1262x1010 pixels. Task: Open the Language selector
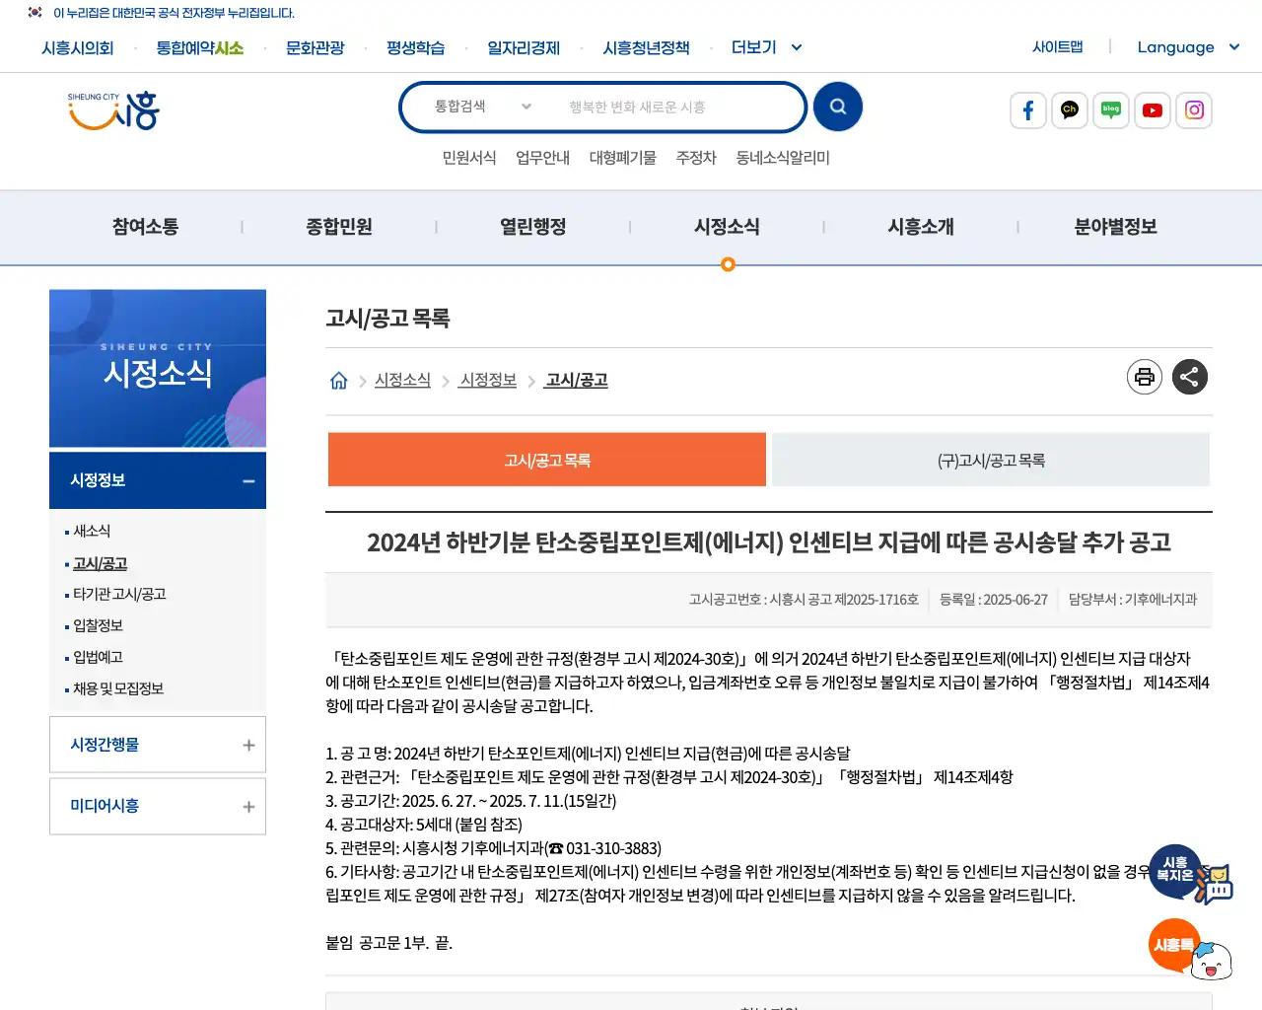click(1188, 47)
